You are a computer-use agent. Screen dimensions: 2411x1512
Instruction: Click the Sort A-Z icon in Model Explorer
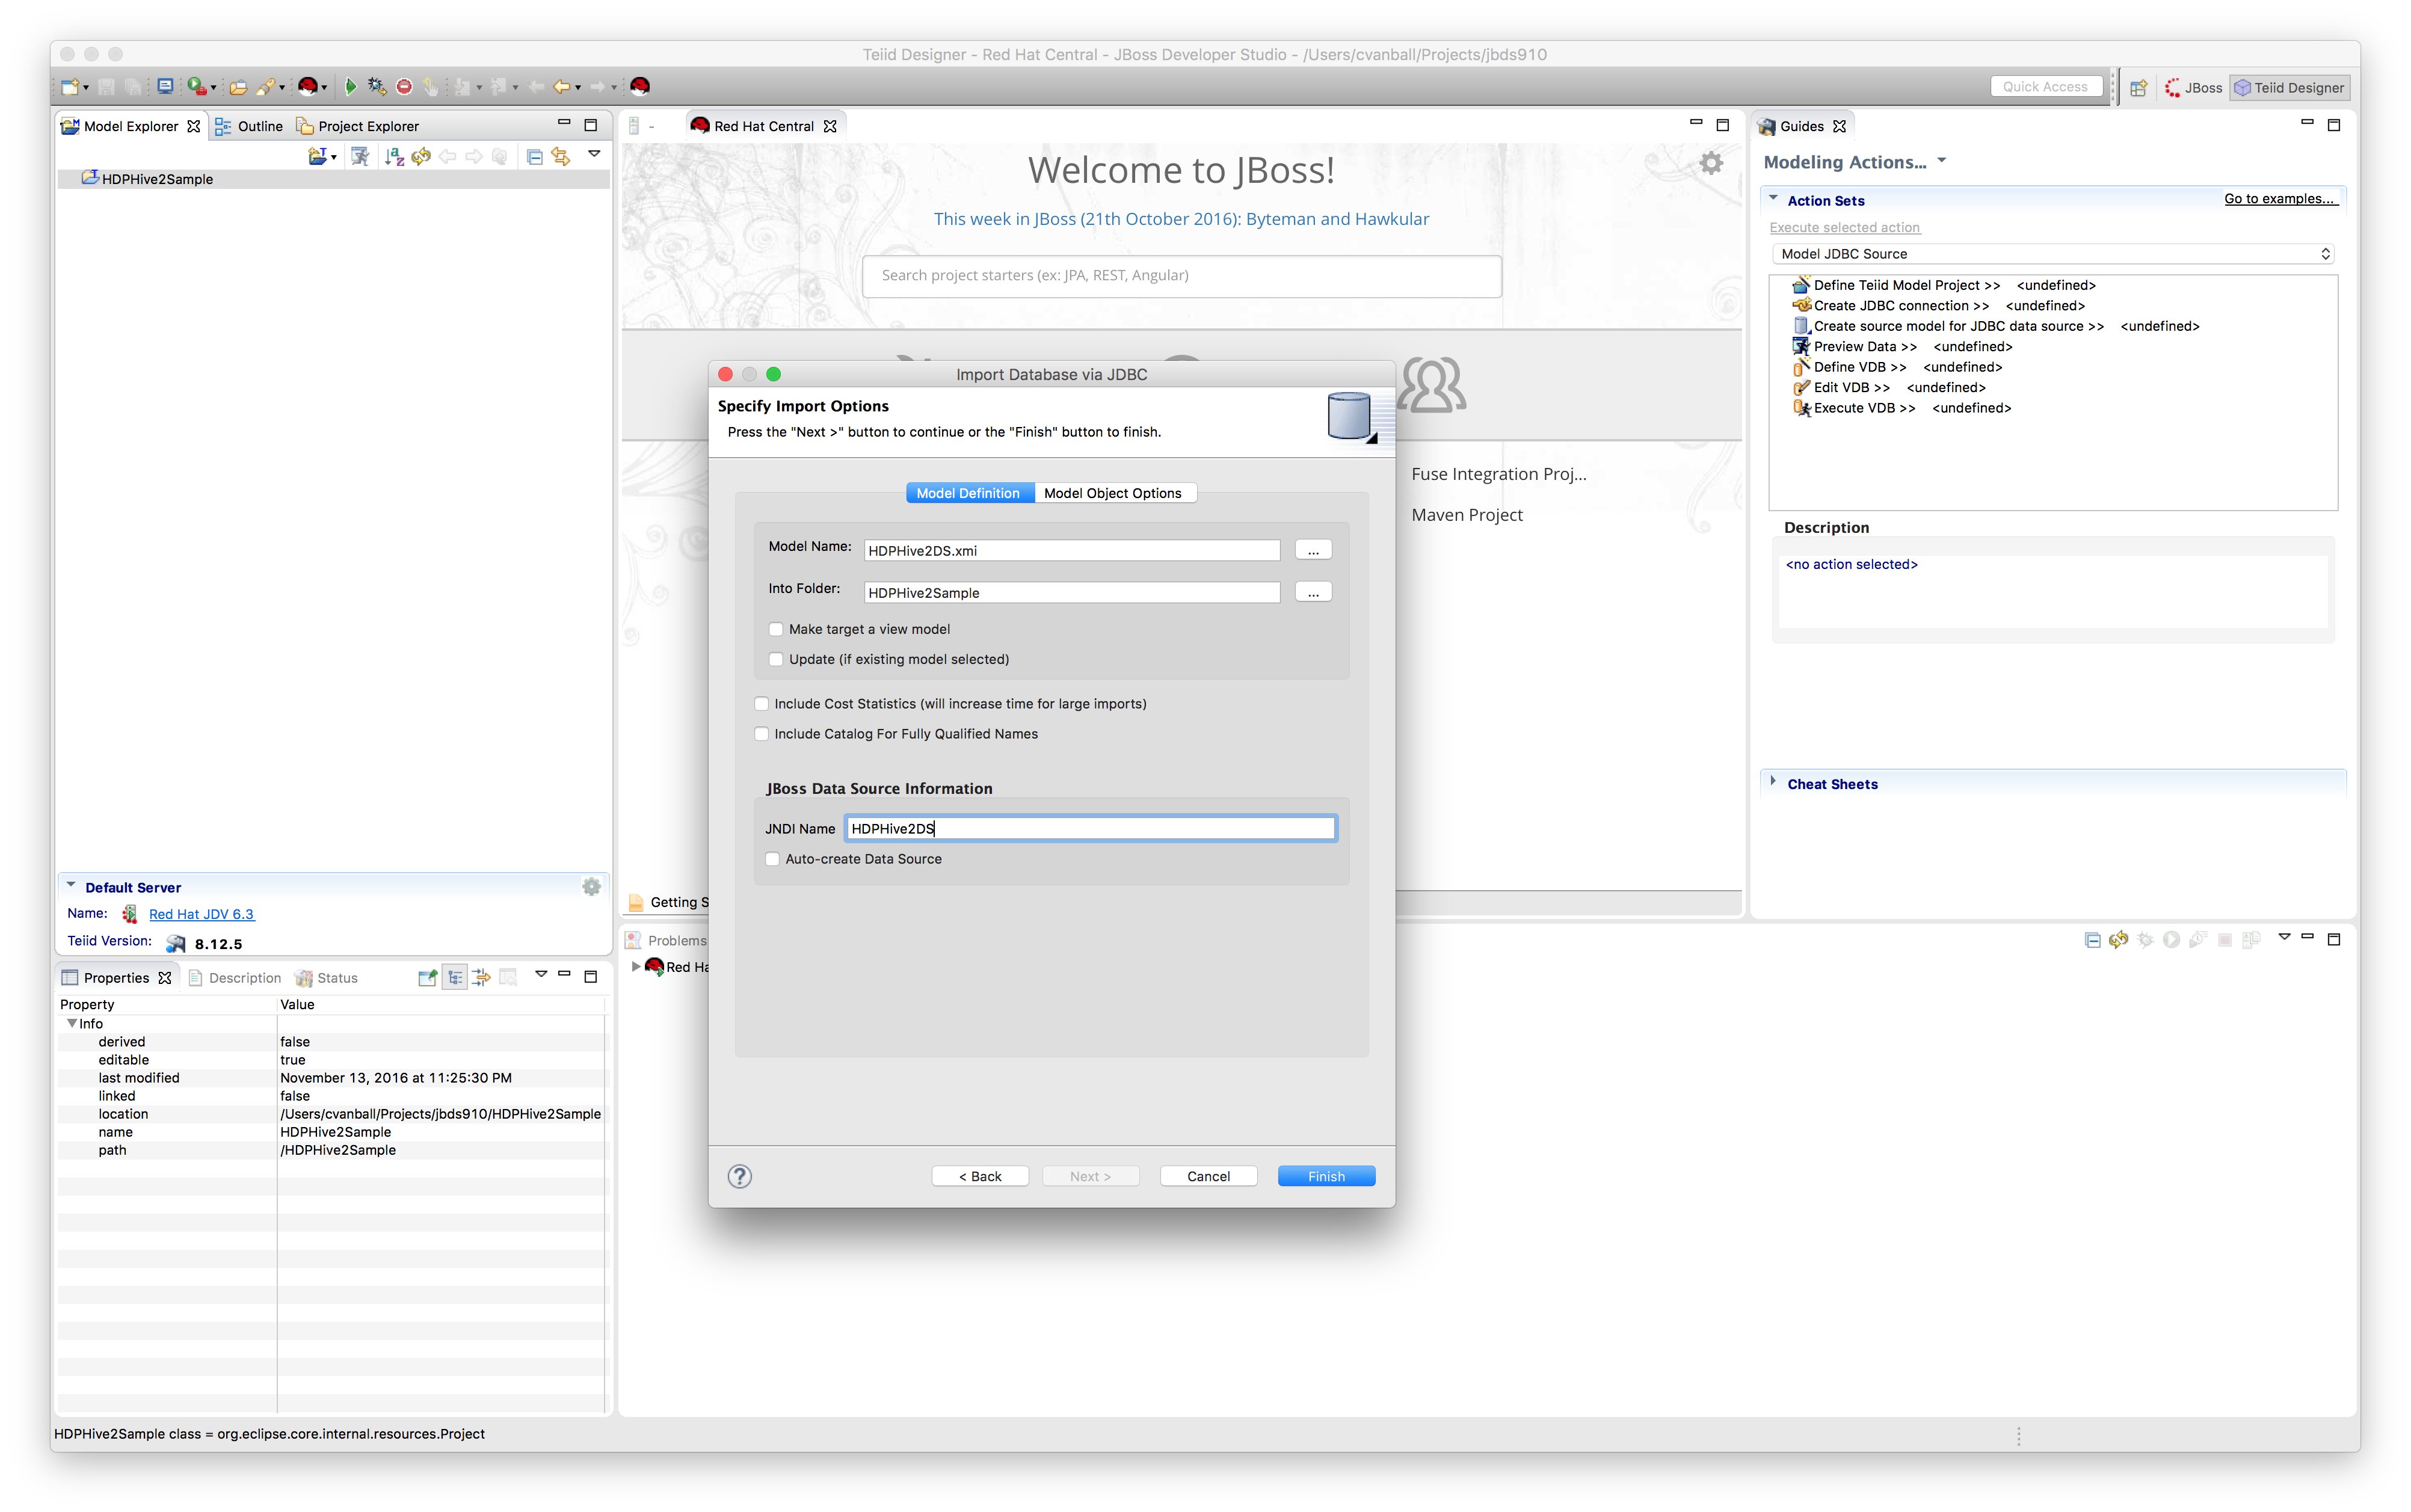(394, 156)
